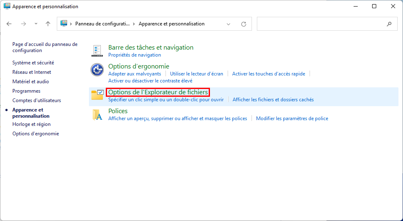Screen dimensions: 403x221
Task: Maximize the Control Panel window
Action: click(x=374, y=7)
